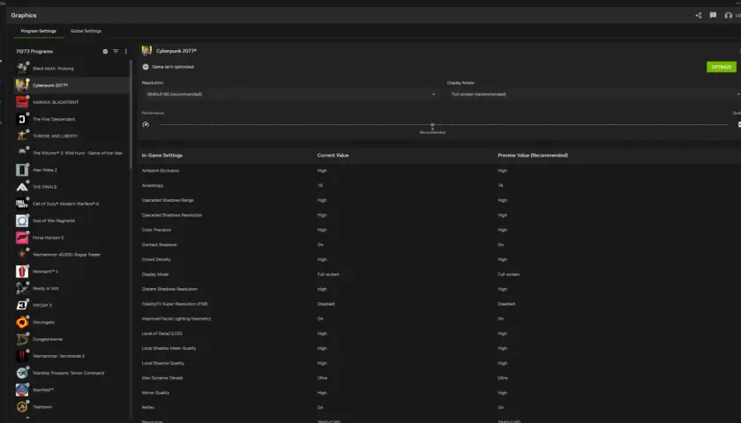Select THRONE AND LIBERTY game icon
Image resolution: width=741 pixels, height=423 pixels.
(22, 136)
